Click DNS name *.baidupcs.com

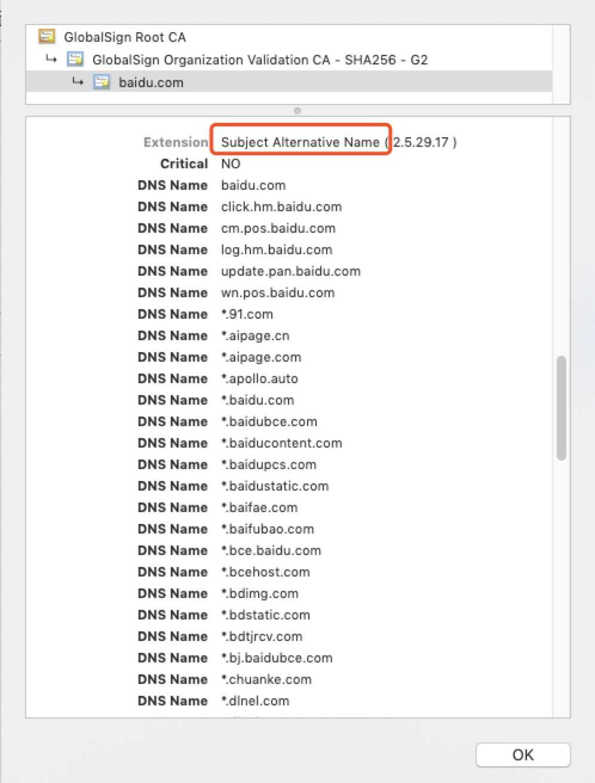269,464
